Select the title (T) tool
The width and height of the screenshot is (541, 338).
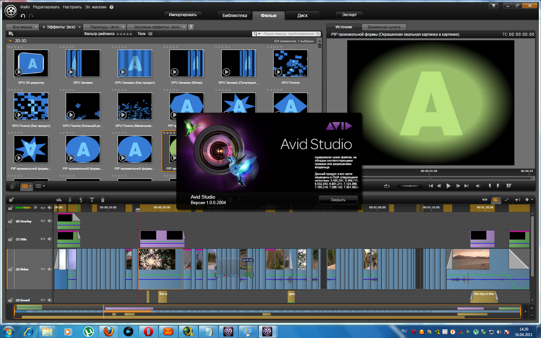(92, 200)
